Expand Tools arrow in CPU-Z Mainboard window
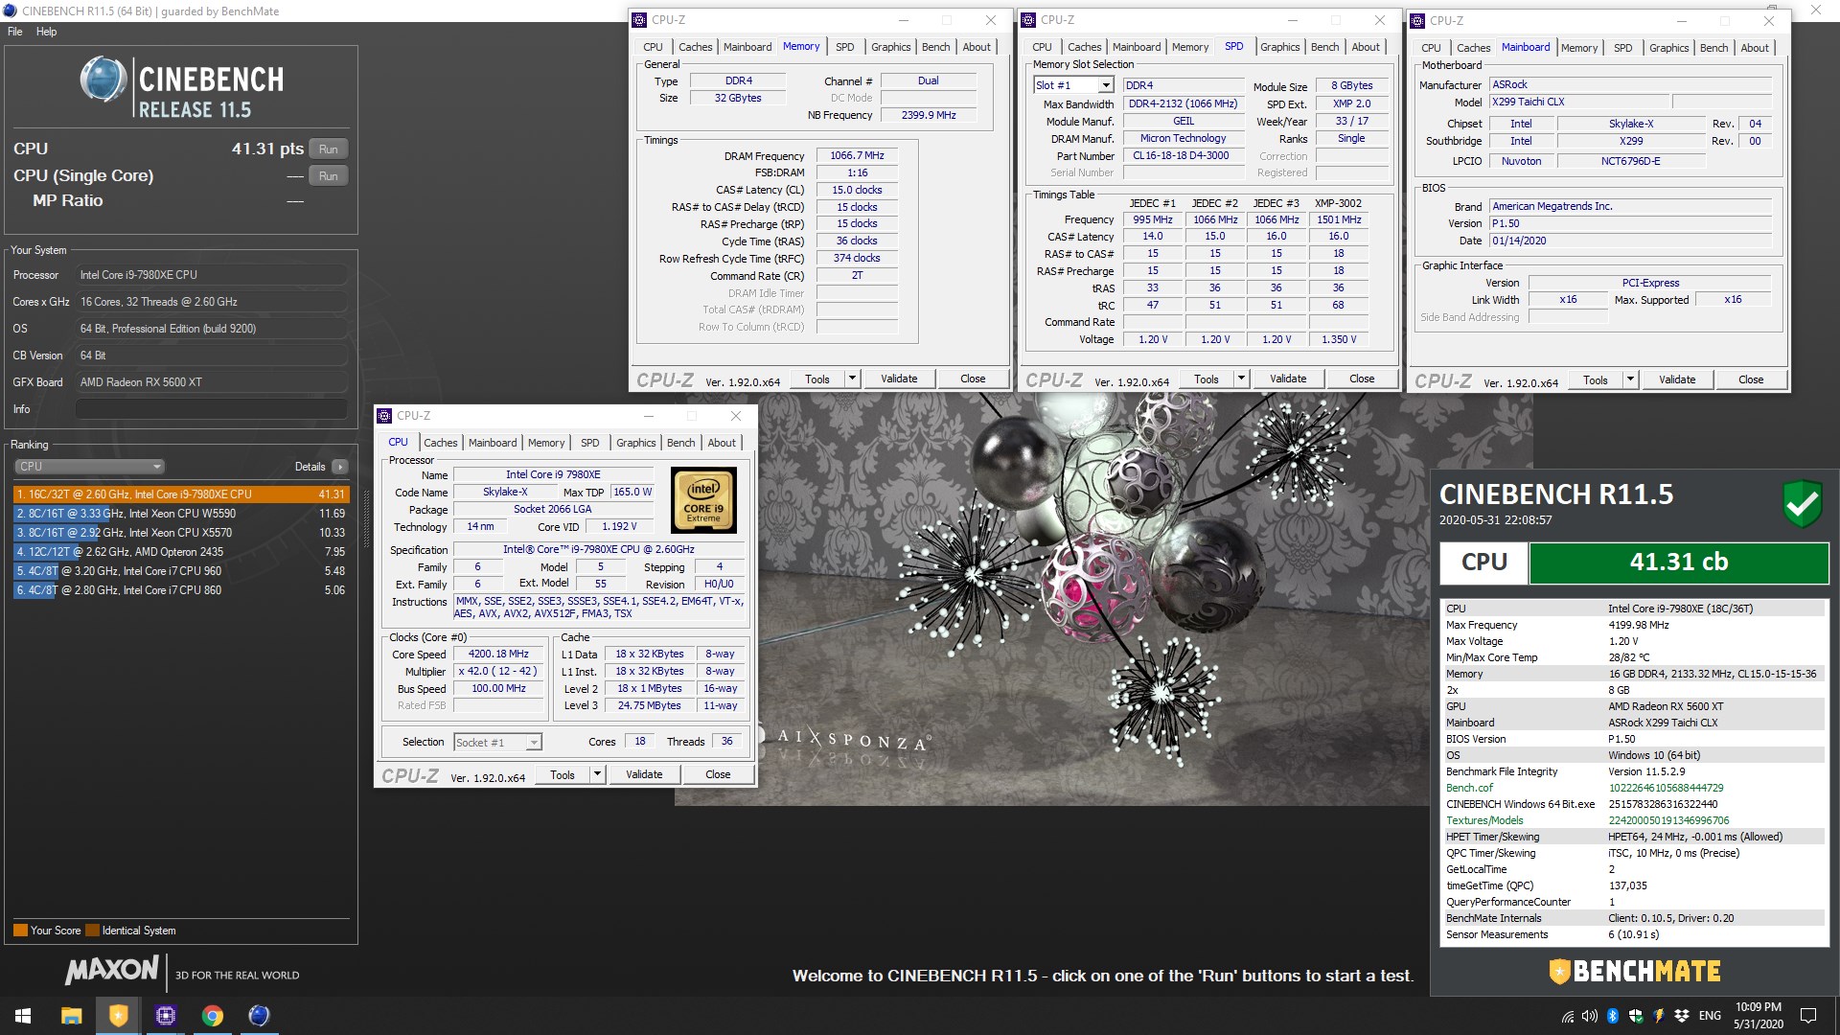1840x1035 pixels. pos(1629,380)
